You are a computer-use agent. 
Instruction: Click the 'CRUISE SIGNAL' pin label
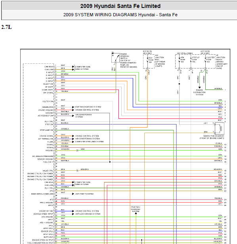pos(46,136)
